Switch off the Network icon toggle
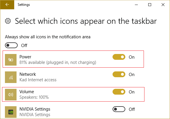This screenshot has height=119, width=170. (x=119, y=74)
